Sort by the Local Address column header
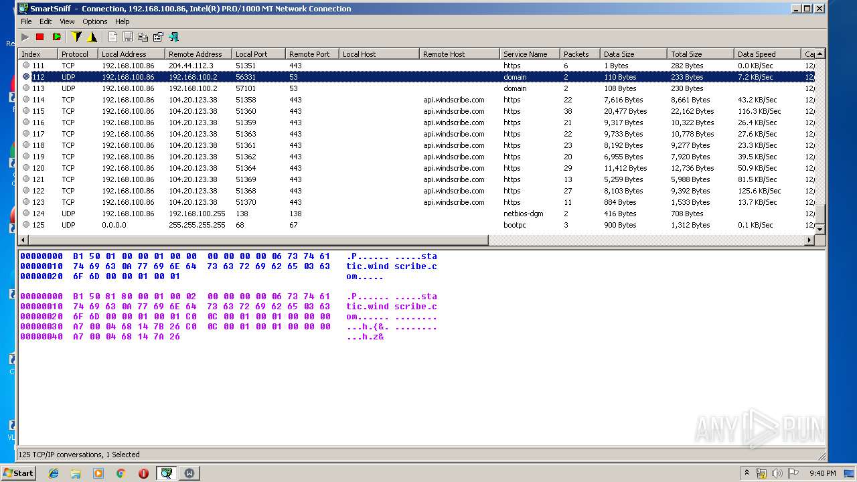This screenshot has width=857, height=482. pos(131,54)
